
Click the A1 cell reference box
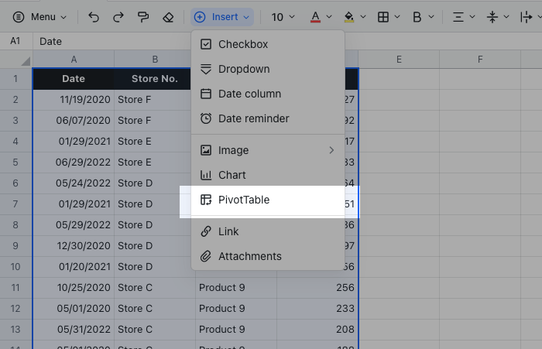click(x=15, y=42)
